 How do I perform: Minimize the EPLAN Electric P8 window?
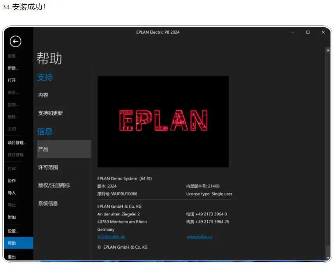[292, 32]
